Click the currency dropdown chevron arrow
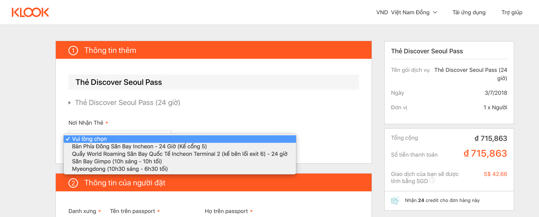The image size is (539, 217). (x=435, y=12)
